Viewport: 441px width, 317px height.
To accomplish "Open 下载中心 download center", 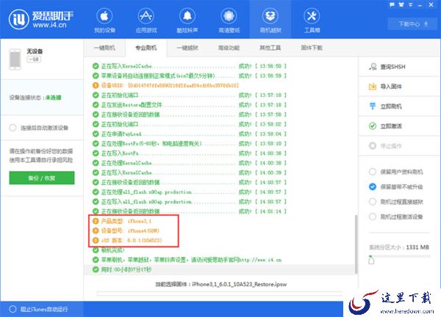I will click(x=413, y=24).
